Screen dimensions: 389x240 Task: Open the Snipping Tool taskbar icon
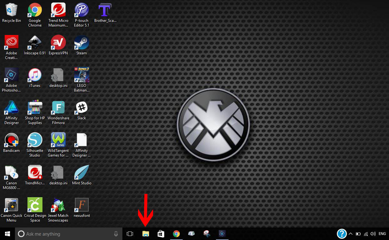click(x=207, y=234)
